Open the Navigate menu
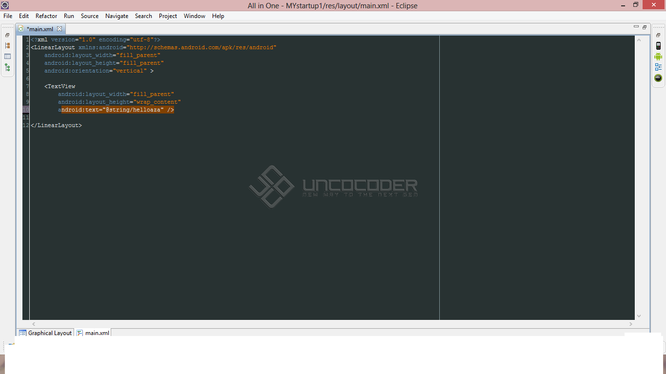This screenshot has height=374, width=666. click(117, 16)
